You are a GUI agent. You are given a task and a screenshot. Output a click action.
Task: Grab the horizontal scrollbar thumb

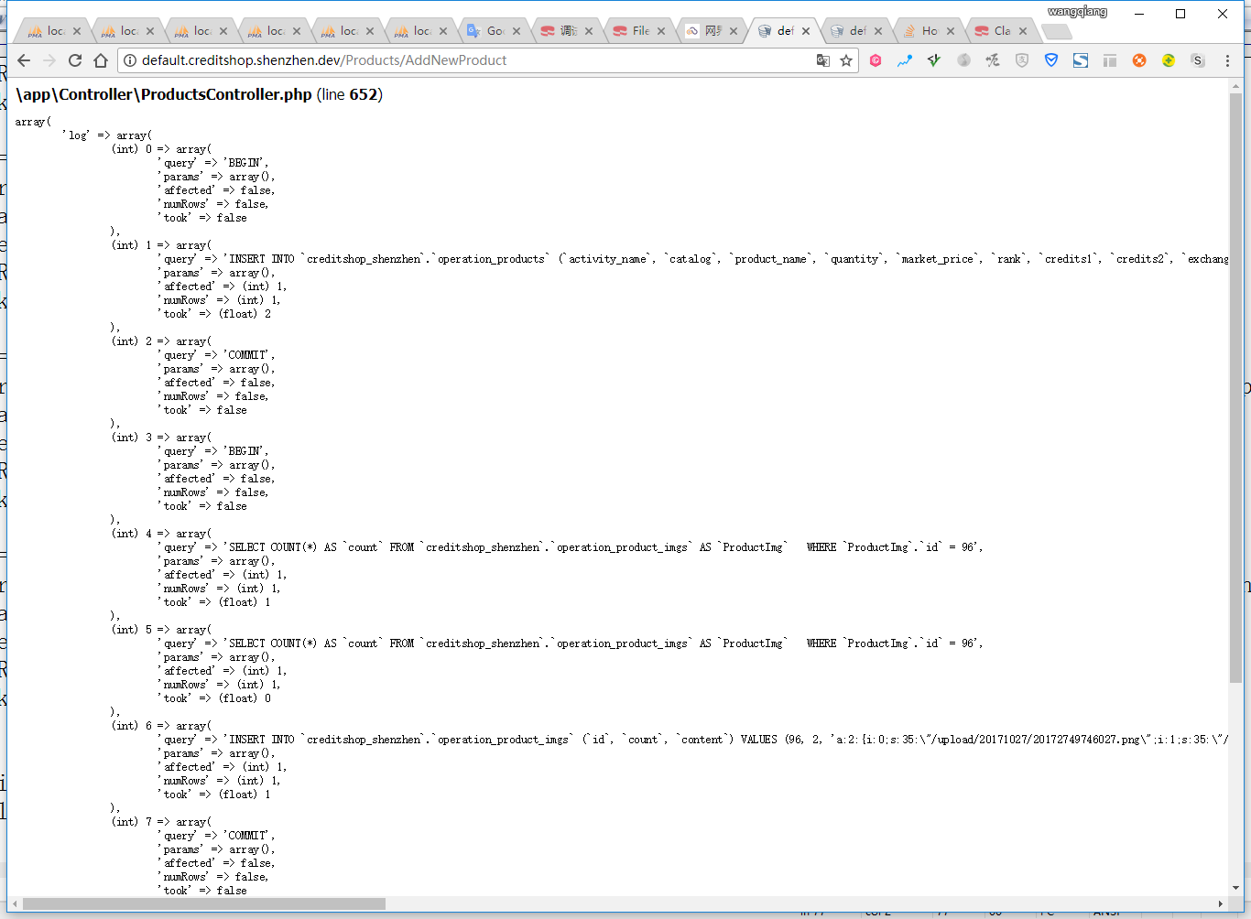coord(204,904)
